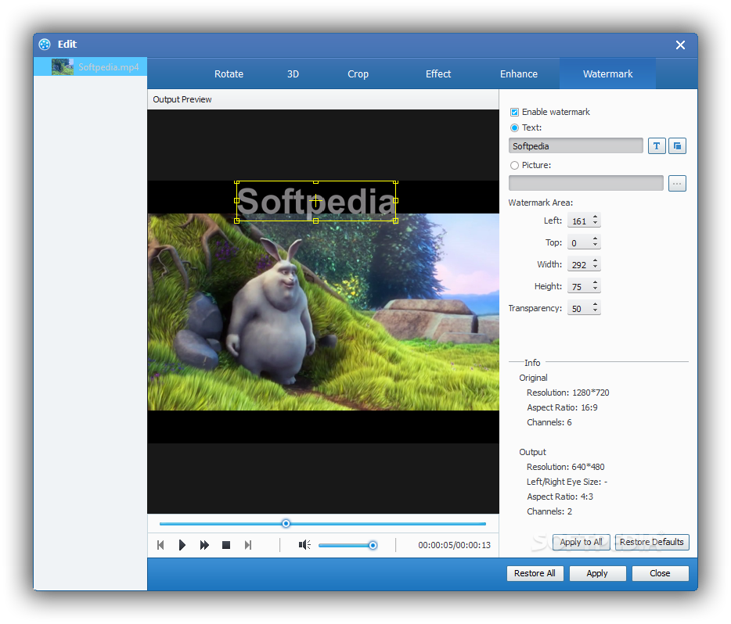Select the Watermark tab
The image size is (731, 624).
coord(608,74)
